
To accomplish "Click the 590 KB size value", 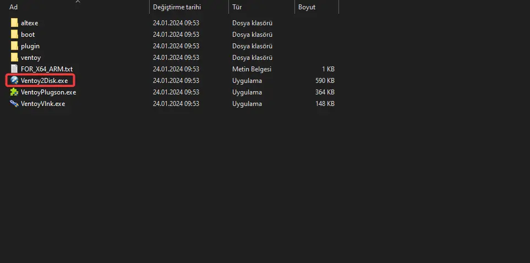I will pyautogui.click(x=324, y=81).
